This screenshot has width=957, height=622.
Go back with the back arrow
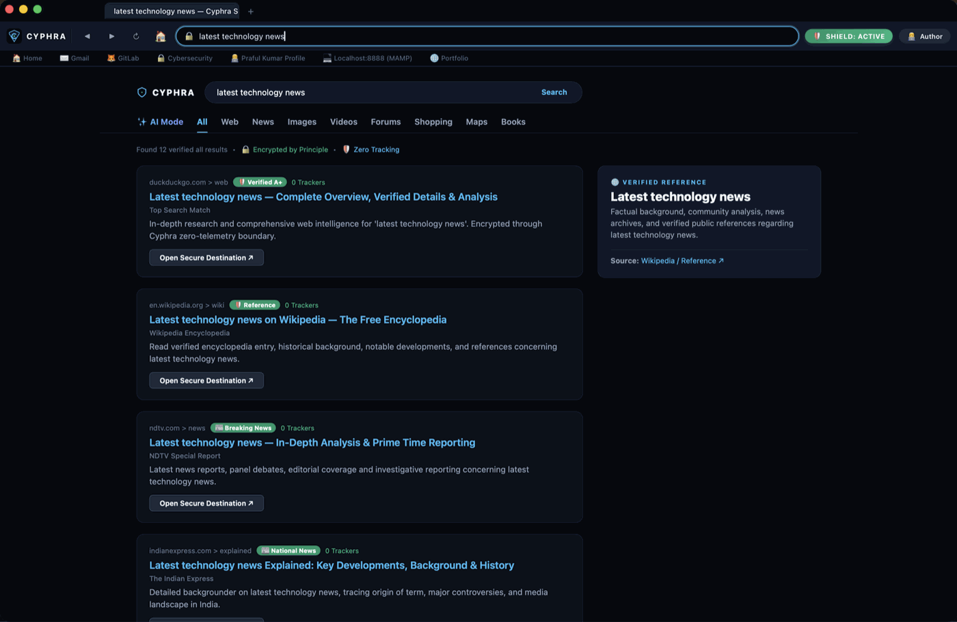tap(87, 36)
